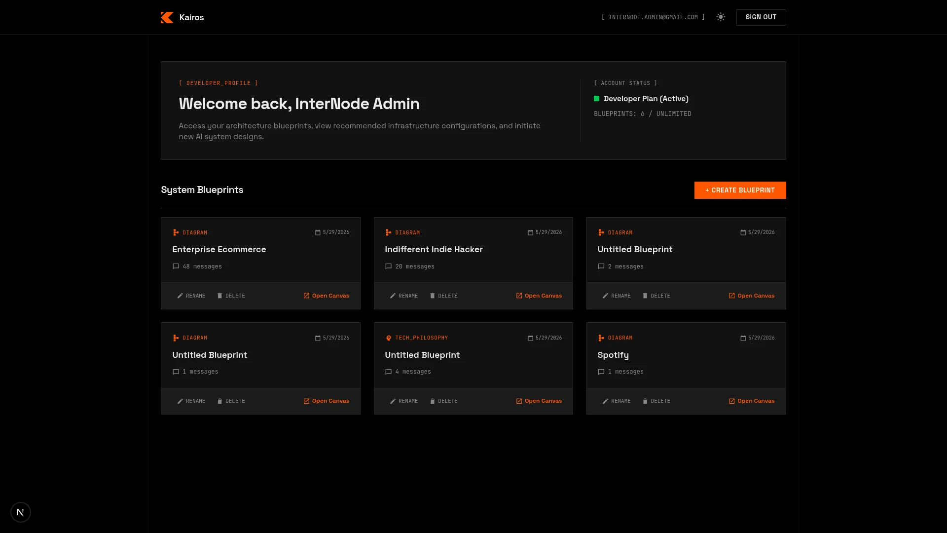947x533 pixels.
Task: Click the Developer Plan (Active) status
Action: click(646, 99)
